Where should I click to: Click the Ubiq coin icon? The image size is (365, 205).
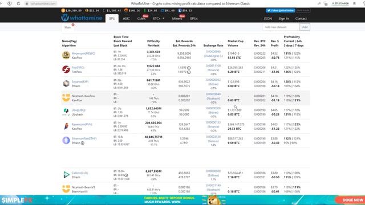[x=66, y=112]
